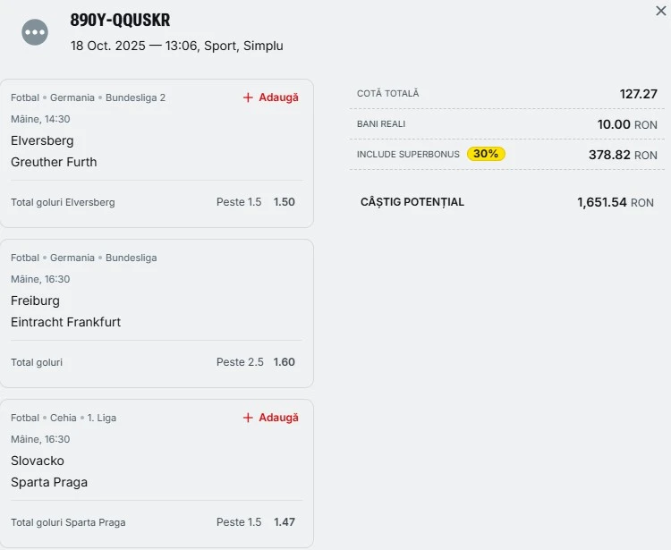Click the 1.60 odds on Freiburg match

tap(285, 362)
